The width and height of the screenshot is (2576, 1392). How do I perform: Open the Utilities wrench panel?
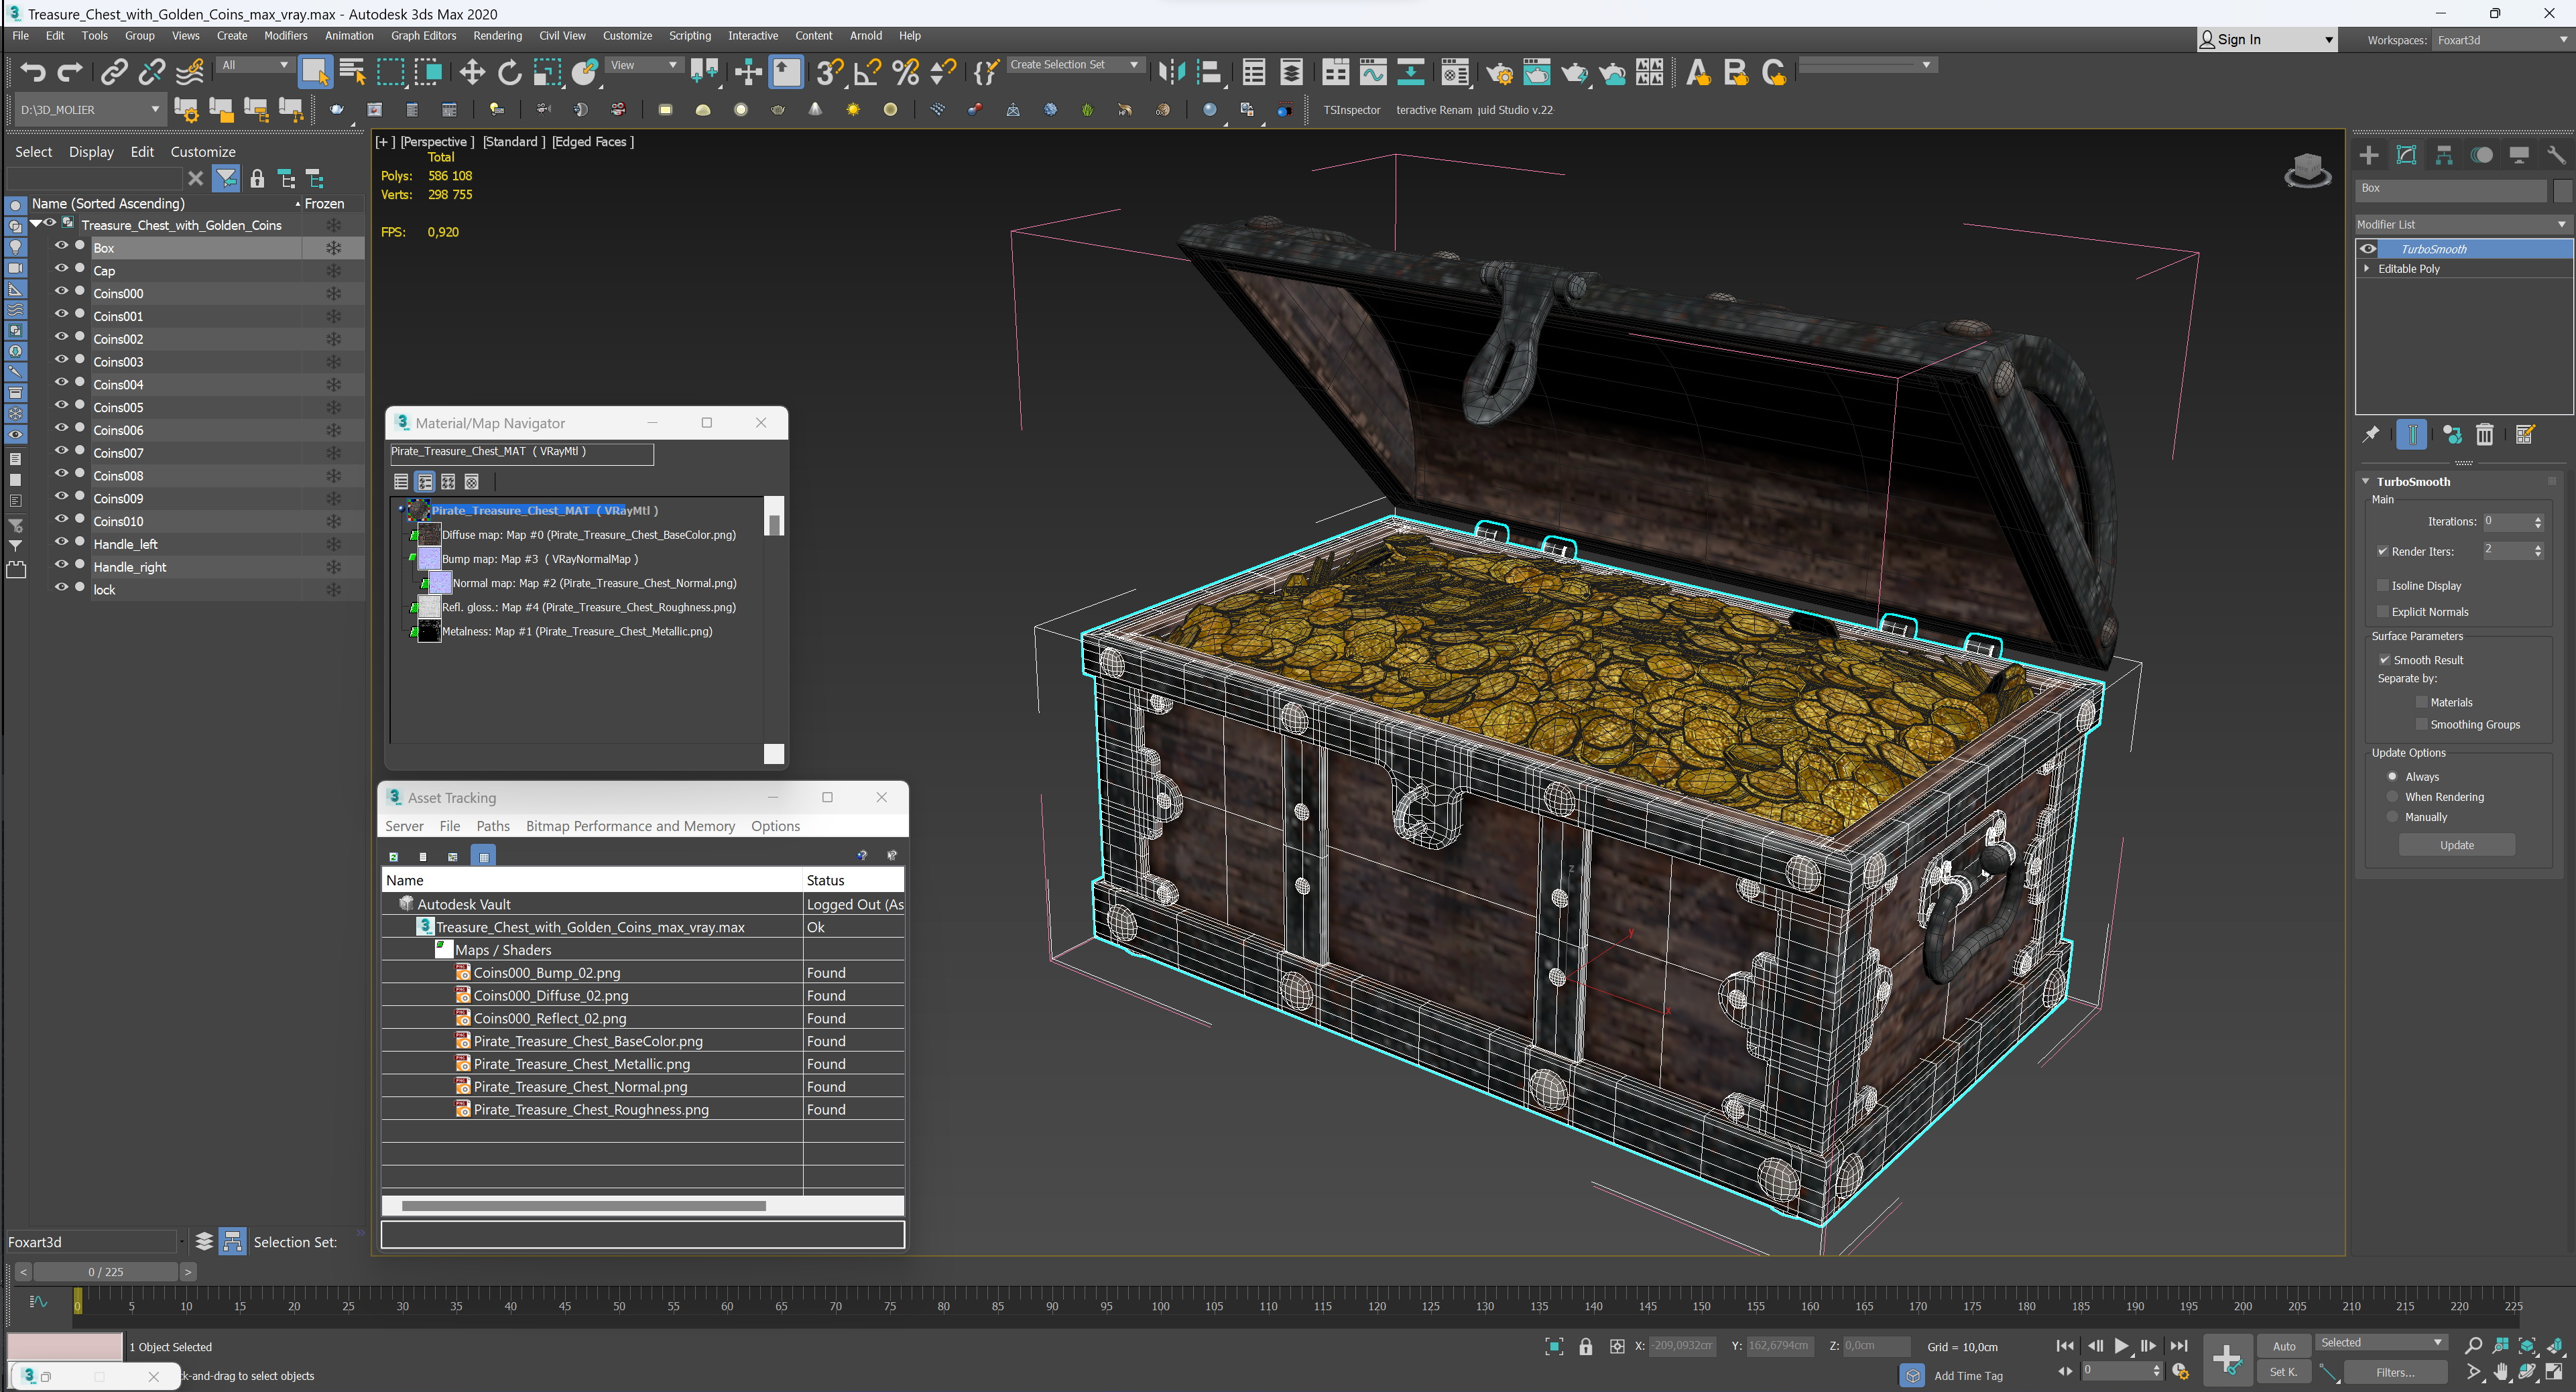pyautogui.click(x=2556, y=155)
